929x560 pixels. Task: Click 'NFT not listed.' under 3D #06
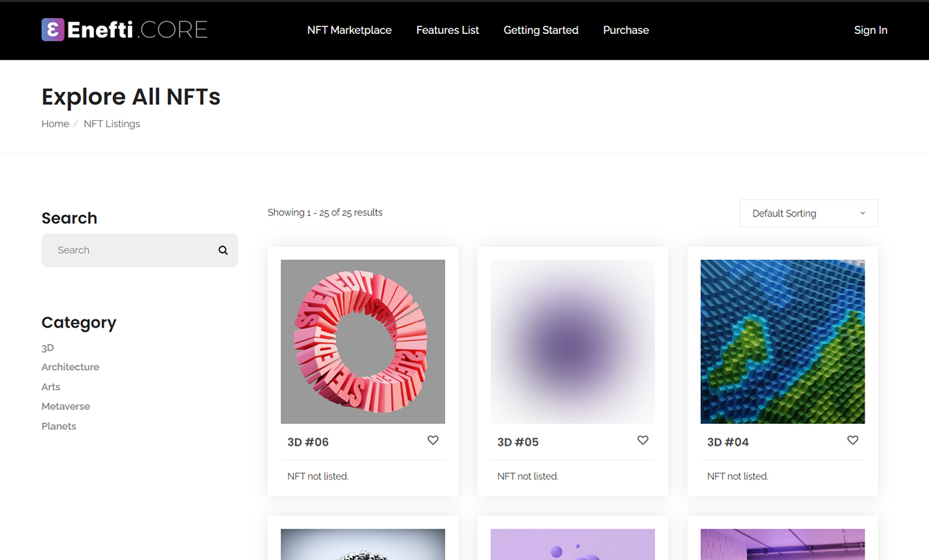318,476
